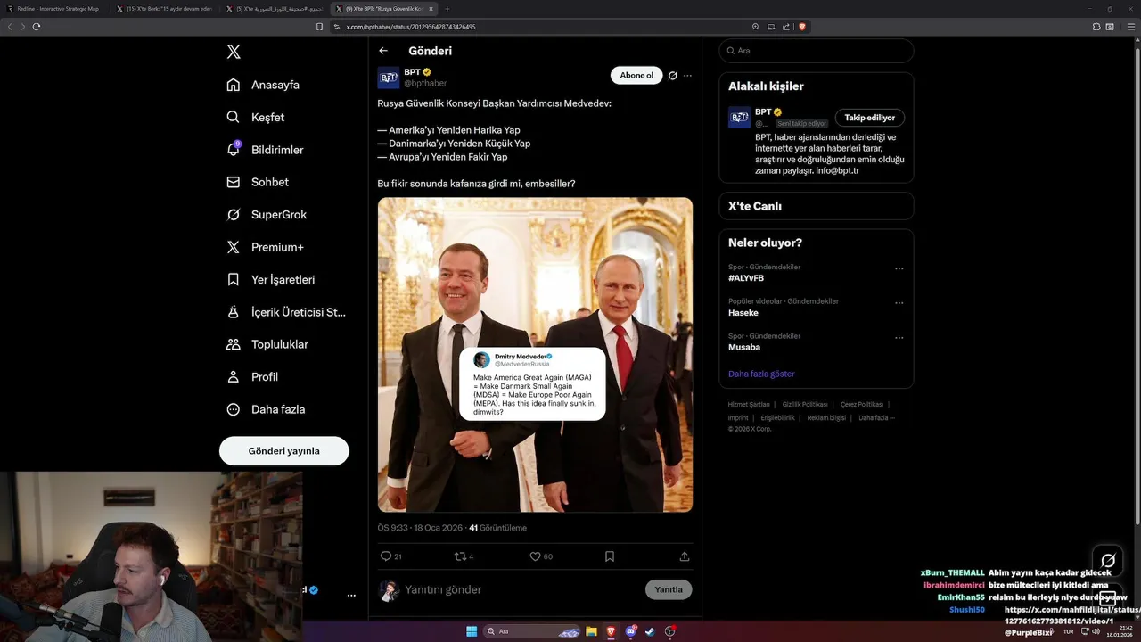Open a new browser tab with plus
Image resolution: width=1141 pixels, height=642 pixels.
pos(447,8)
